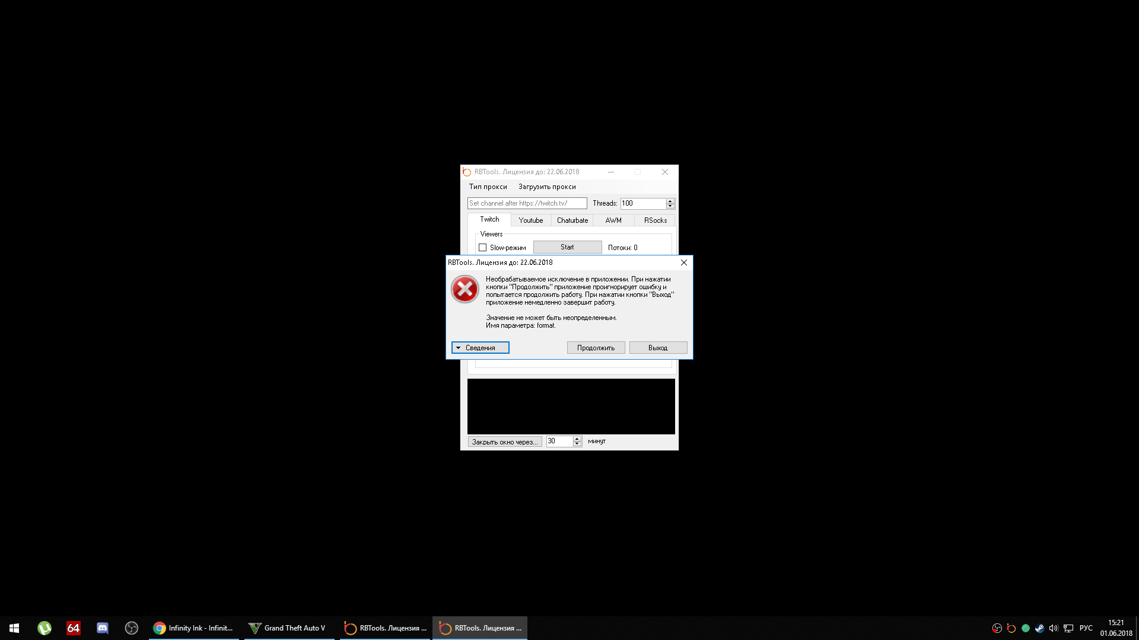1139x640 pixels.
Task: Click the Windows Start button
Action: pyautogui.click(x=14, y=628)
